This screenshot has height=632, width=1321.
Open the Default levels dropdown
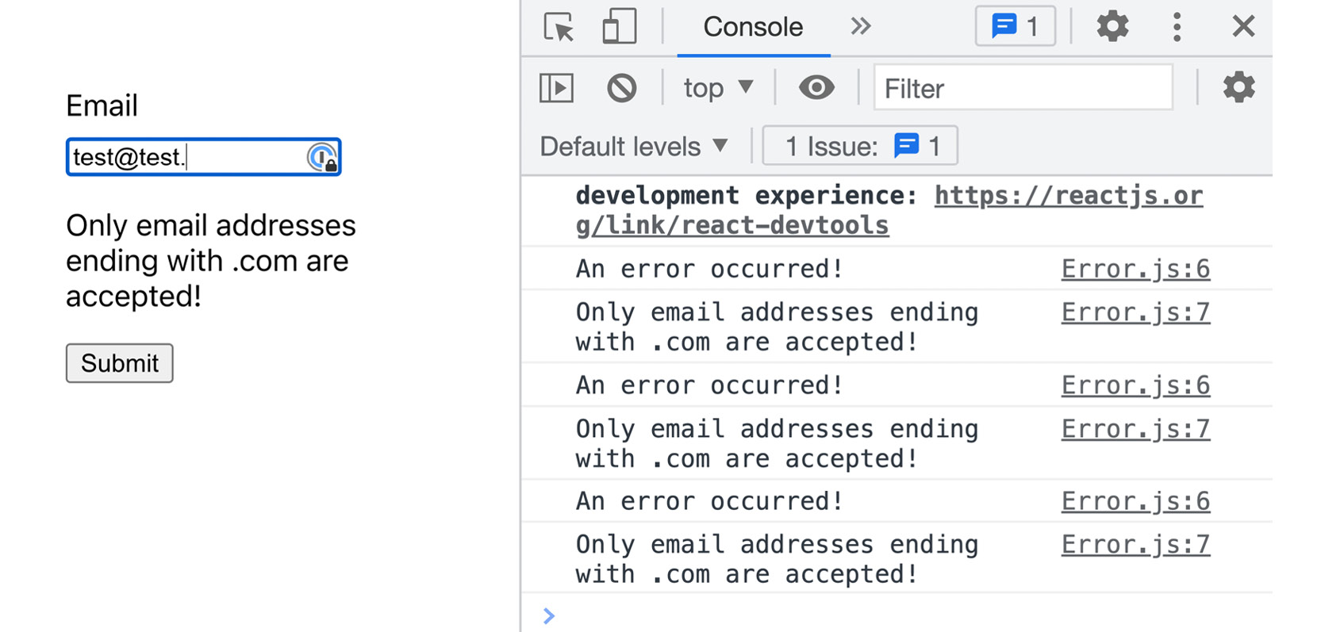click(632, 145)
